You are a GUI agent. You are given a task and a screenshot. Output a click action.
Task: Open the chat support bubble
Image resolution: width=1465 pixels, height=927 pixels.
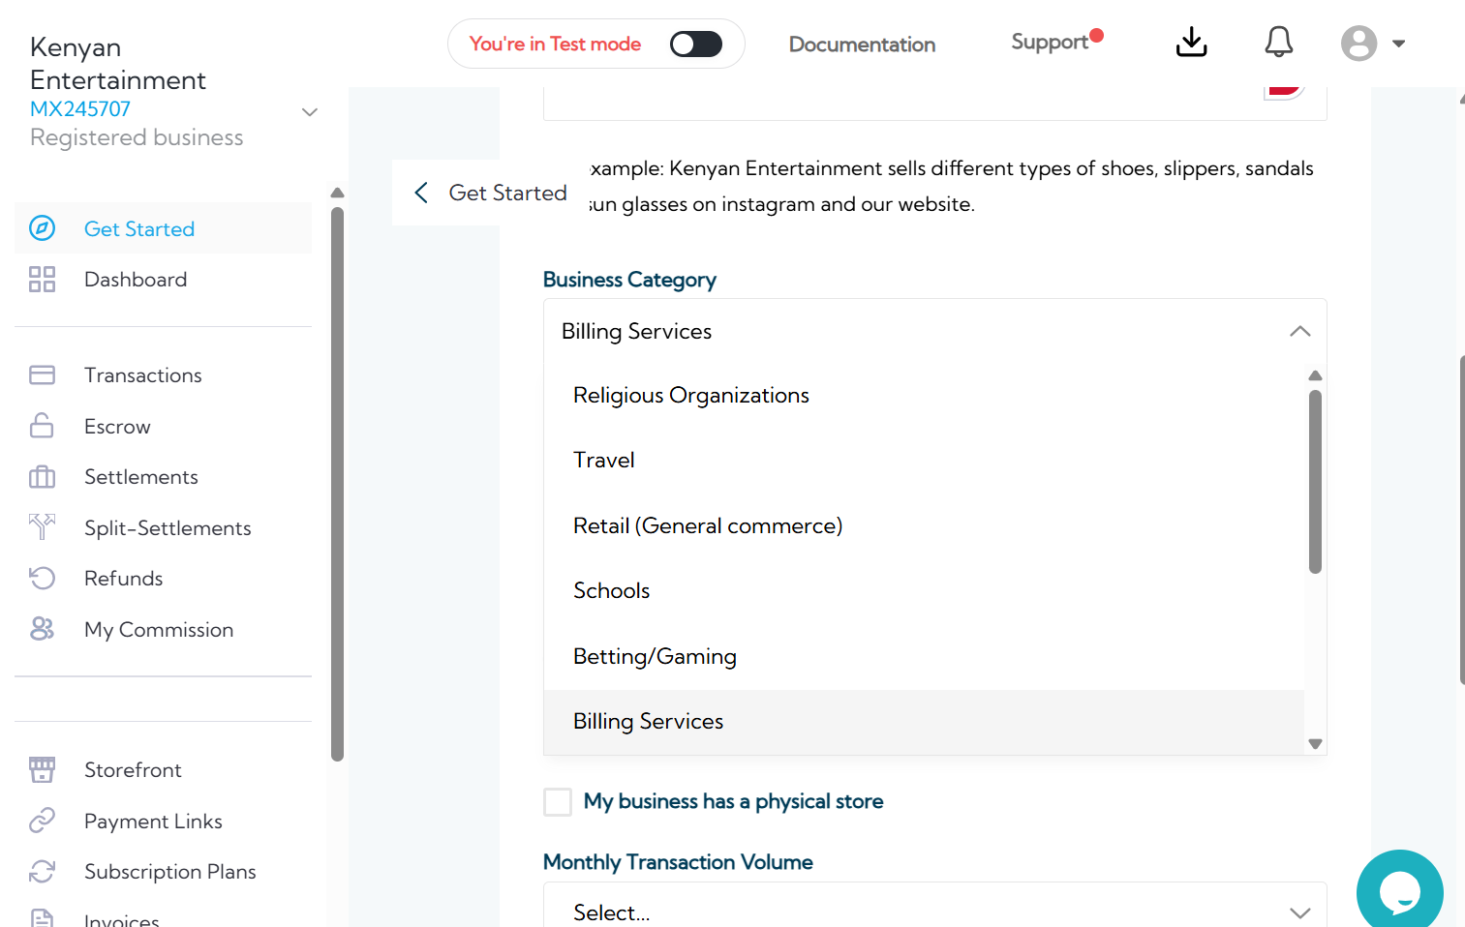pos(1399,892)
